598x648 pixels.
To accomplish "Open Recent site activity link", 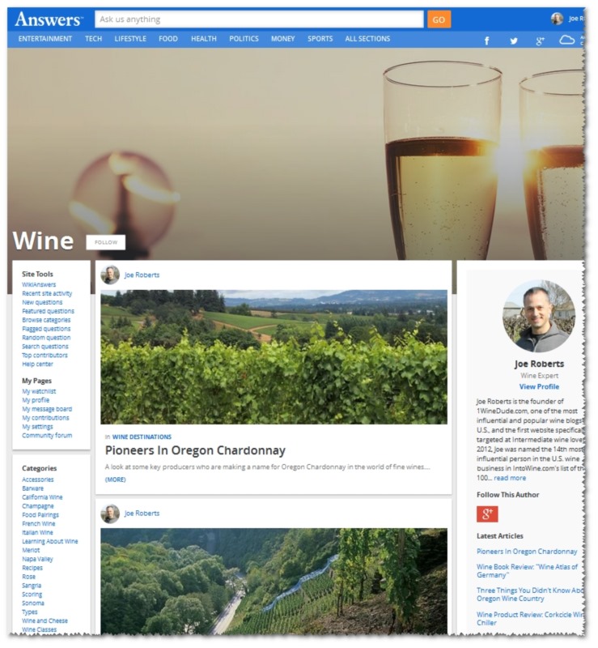I will [47, 293].
